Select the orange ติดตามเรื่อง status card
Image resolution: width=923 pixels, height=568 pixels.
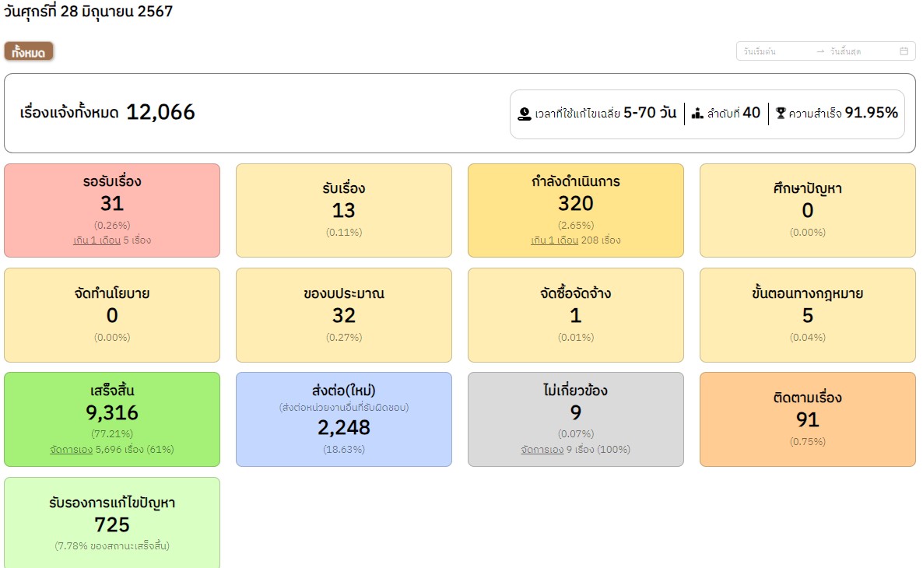(807, 419)
